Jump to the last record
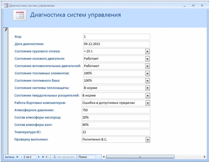This screenshot has height=162, width=209. click(x=43, y=157)
